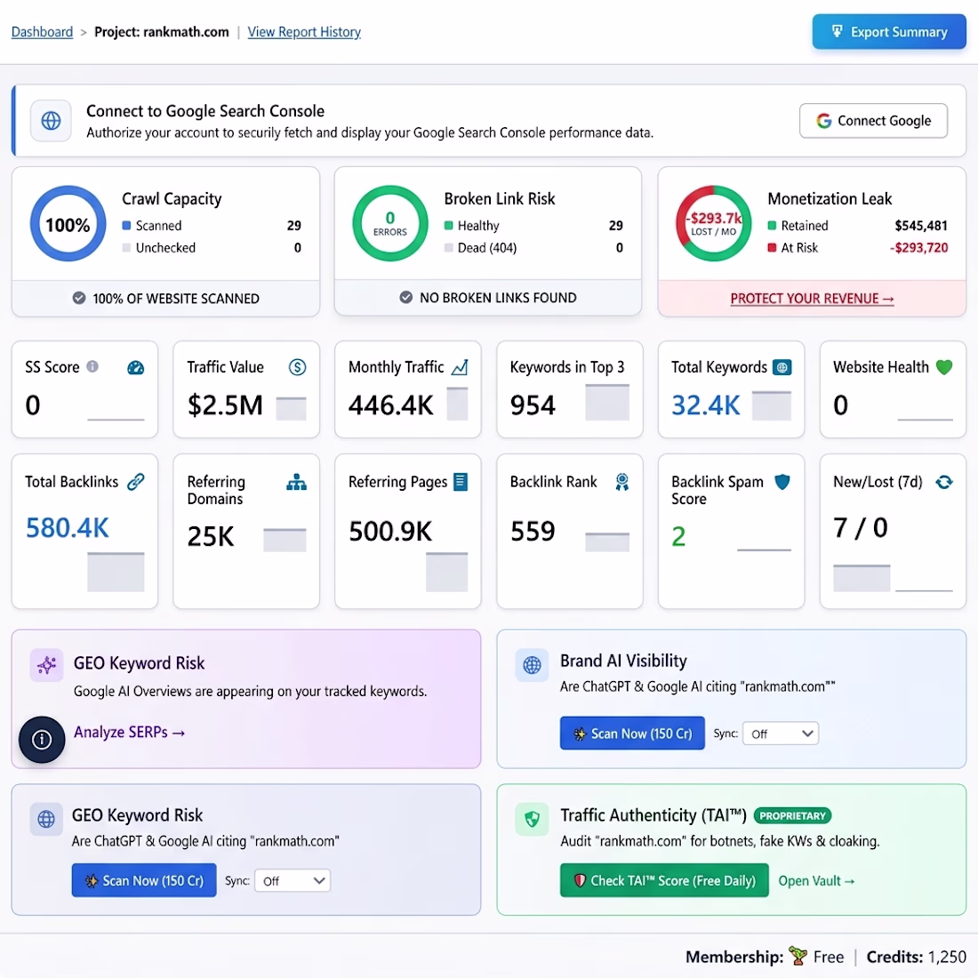Click the Website Health heart icon
Viewport: 978px width, 978px height.
pyautogui.click(x=944, y=367)
